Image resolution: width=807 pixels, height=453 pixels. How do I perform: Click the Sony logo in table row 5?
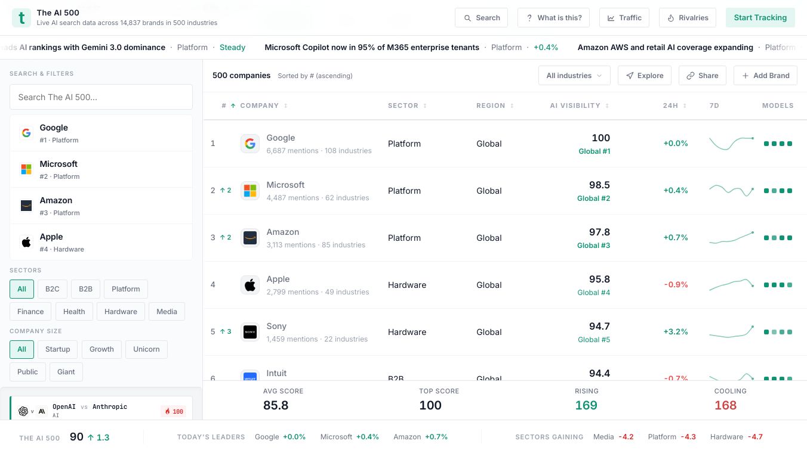[250, 332]
